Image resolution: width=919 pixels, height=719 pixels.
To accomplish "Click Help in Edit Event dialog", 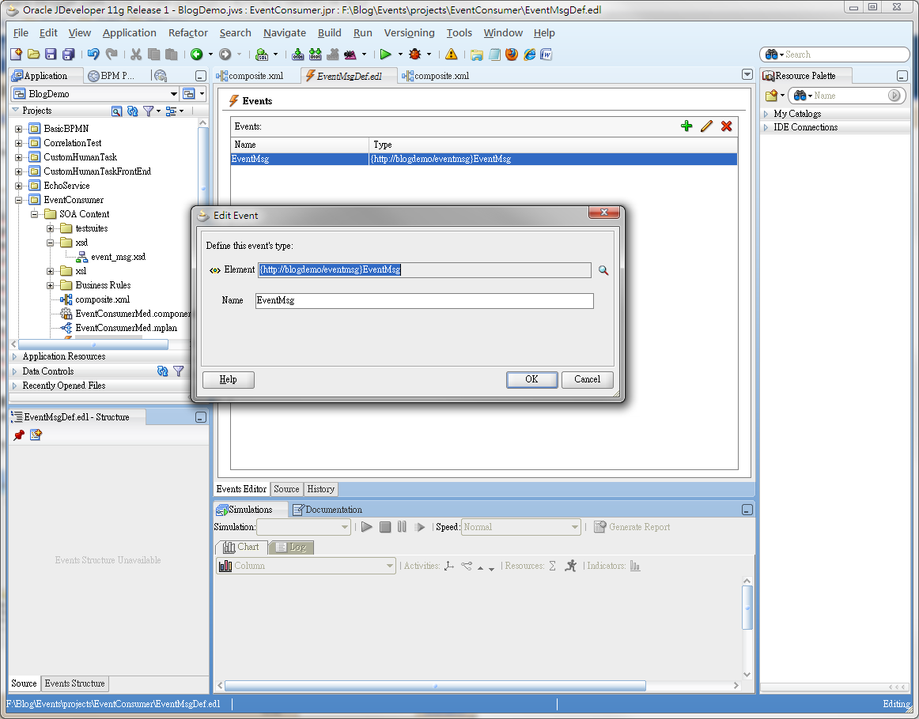I will pos(228,379).
